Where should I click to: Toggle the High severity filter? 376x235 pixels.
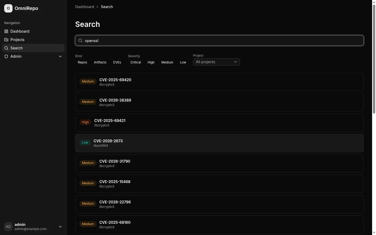click(151, 62)
